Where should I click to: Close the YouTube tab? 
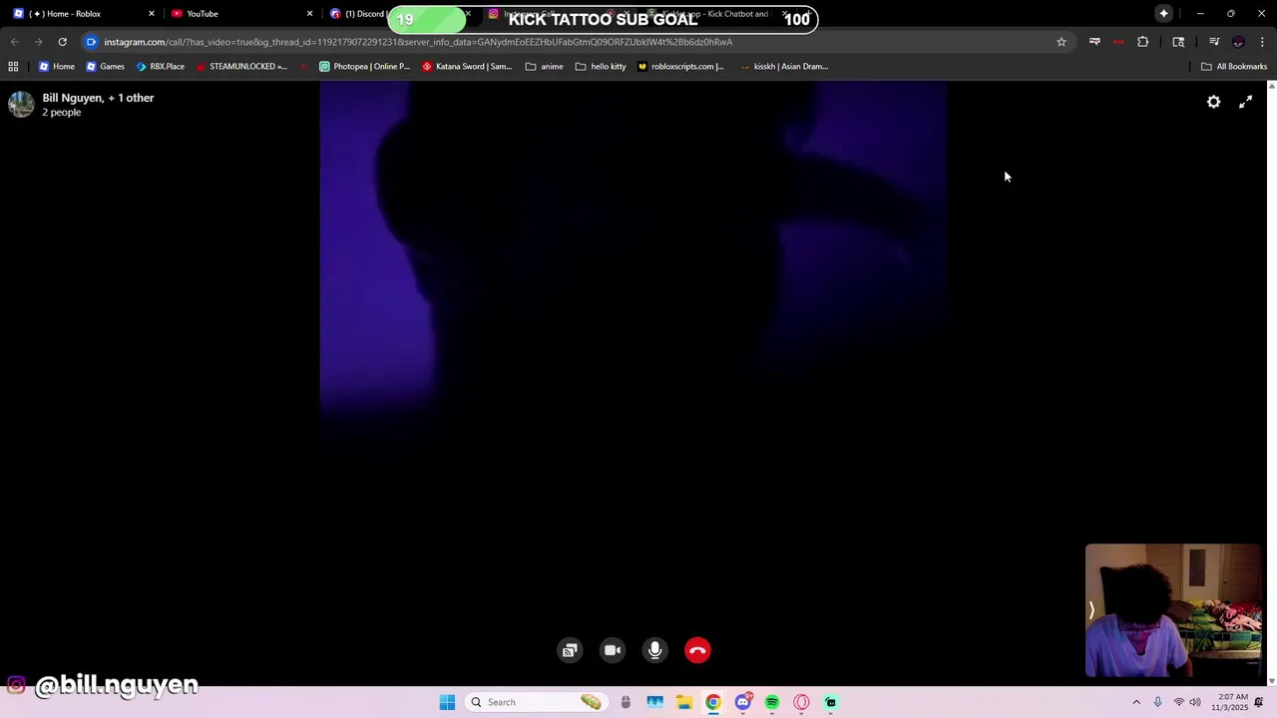(309, 14)
